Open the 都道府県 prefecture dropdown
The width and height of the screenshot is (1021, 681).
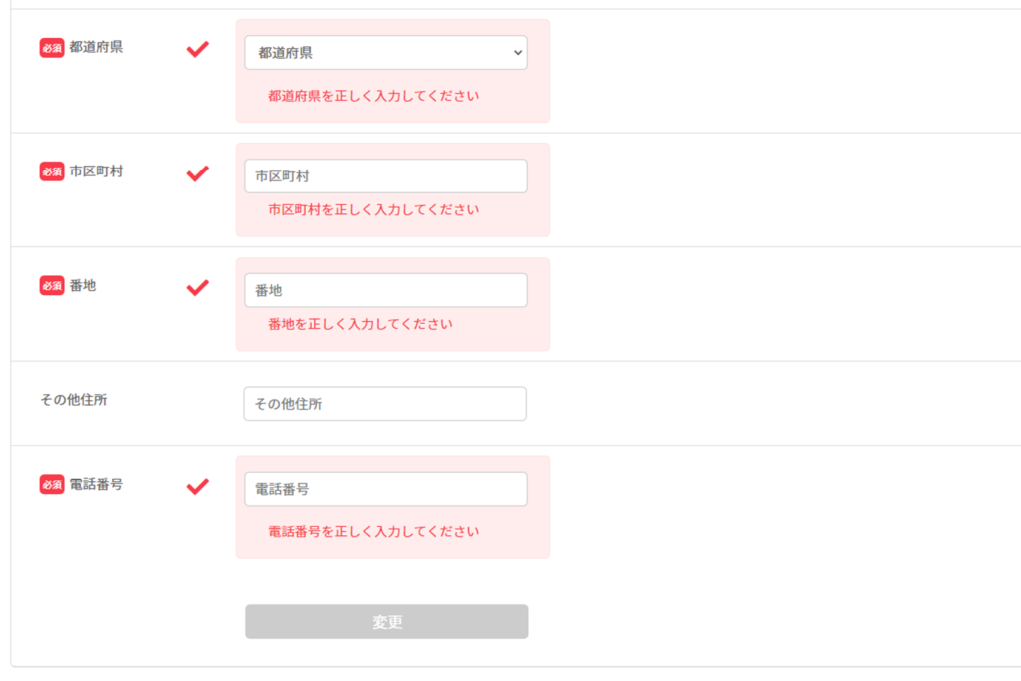(x=386, y=53)
